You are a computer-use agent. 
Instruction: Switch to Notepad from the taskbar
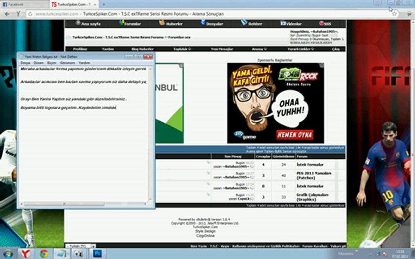pyautogui.click(x=61, y=254)
